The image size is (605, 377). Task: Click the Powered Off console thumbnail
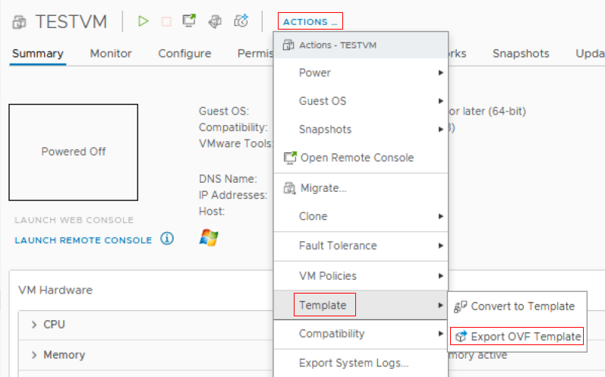point(74,152)
